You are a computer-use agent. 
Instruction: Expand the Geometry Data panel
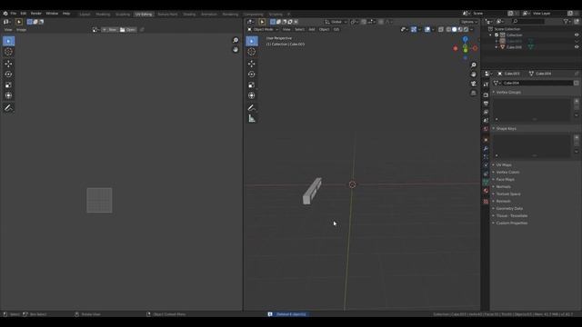pos(509,208)
